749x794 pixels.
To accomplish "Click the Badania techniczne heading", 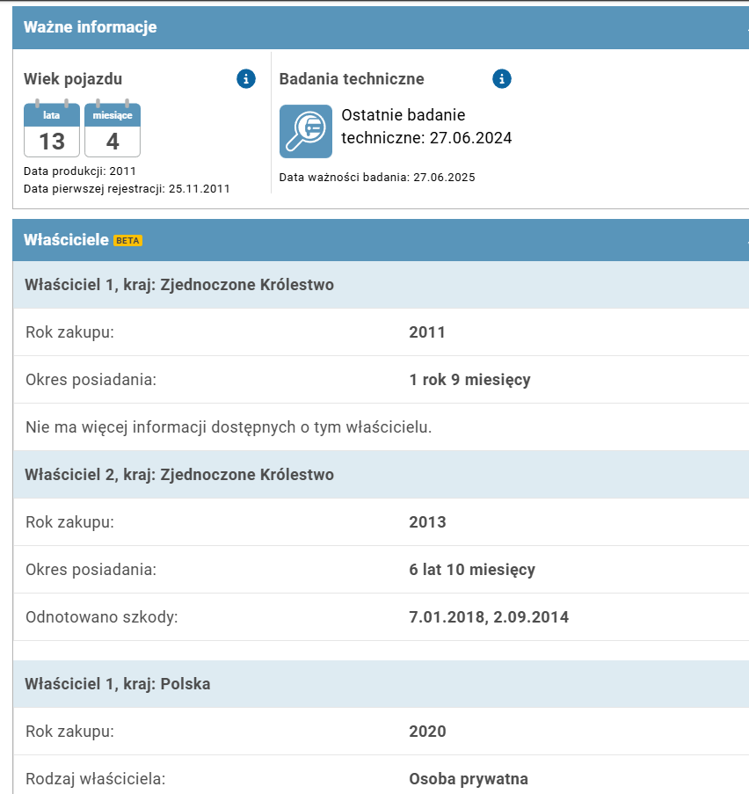I will coord(352,79).
